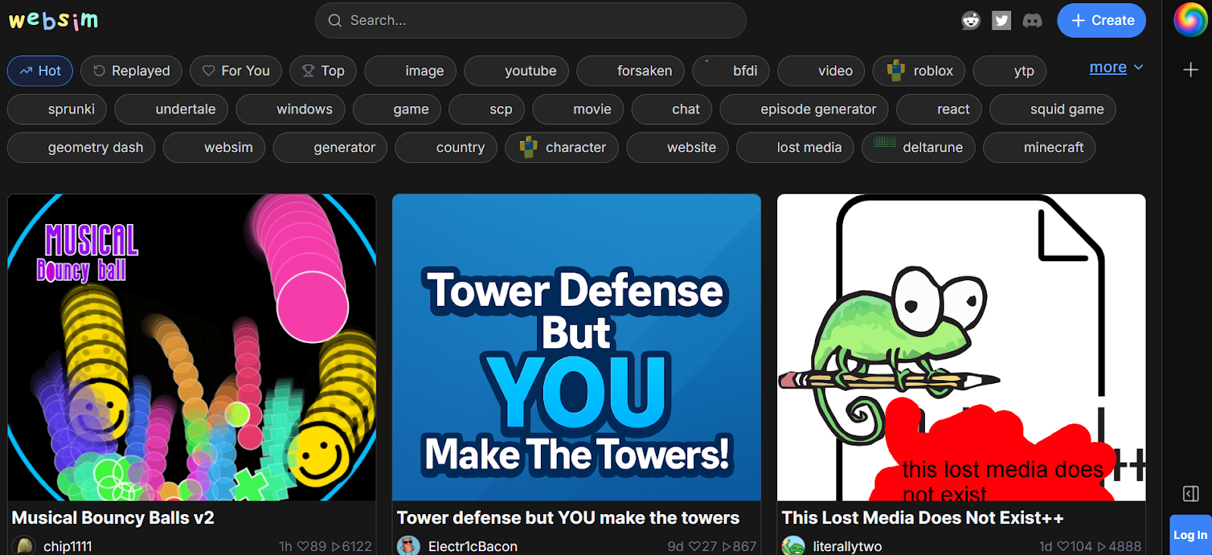
Task: Open the Reddit community icon
Action: 971,20
